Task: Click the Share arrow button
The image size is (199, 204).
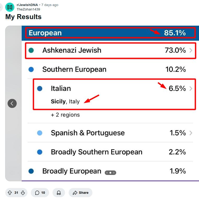Action: tap(80, 193)
